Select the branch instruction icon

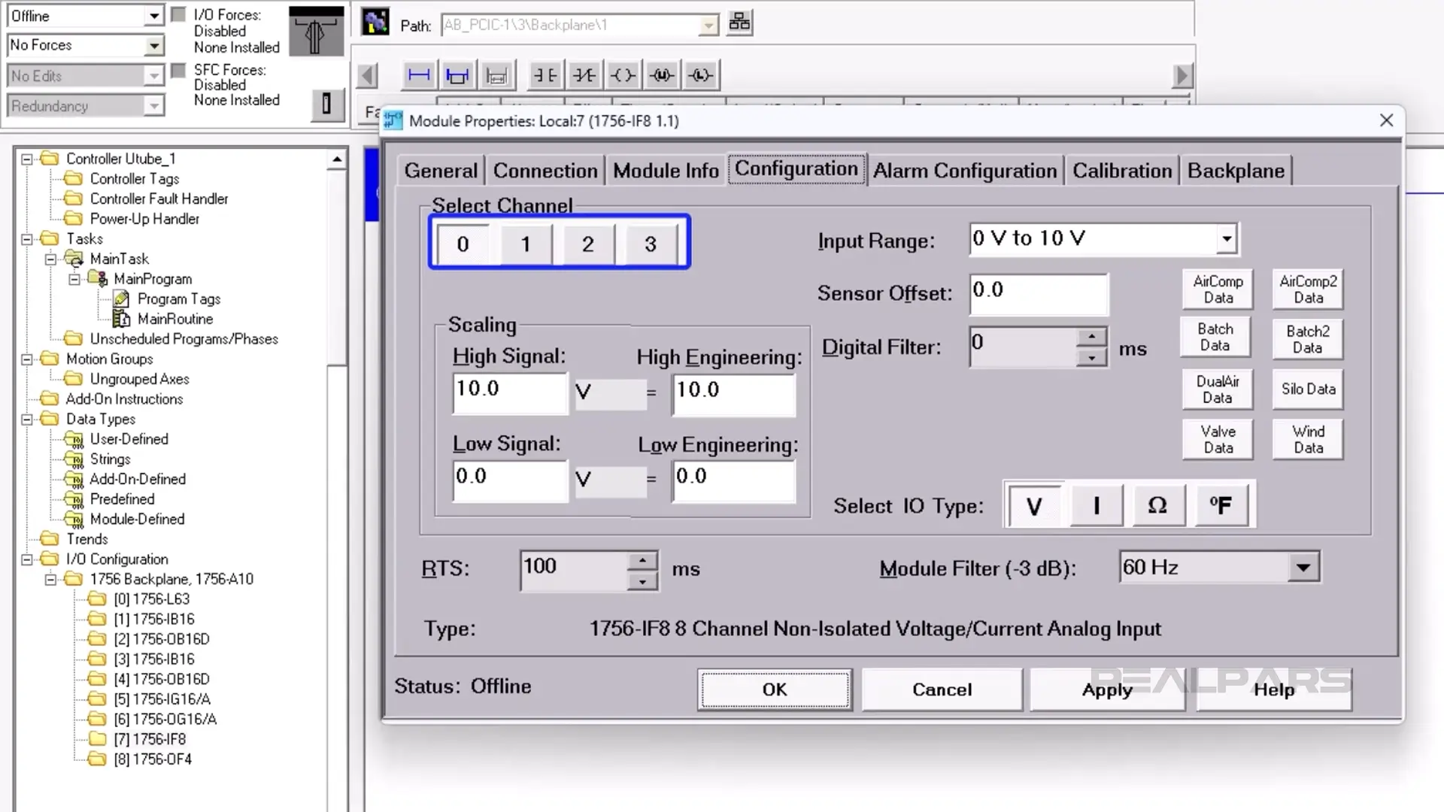click(457, 74)
